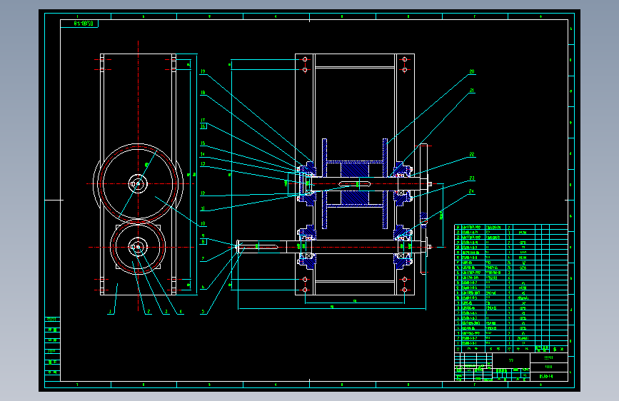This screenshot has height=401, width=619.
Task: Click part callout number 21
Action: pos(472,91)
